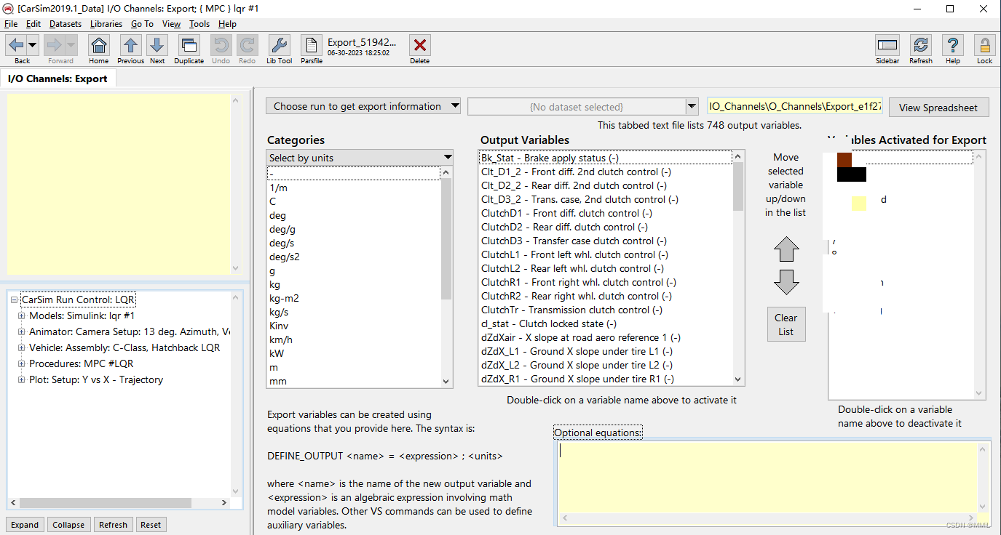Click the View Spreadsheet button

pyautogui.click(x=938, y=108)
